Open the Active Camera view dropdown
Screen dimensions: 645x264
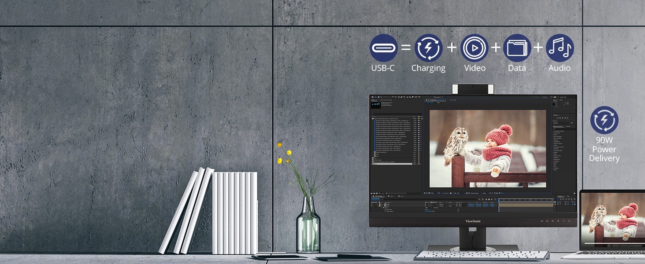(474, 193)
